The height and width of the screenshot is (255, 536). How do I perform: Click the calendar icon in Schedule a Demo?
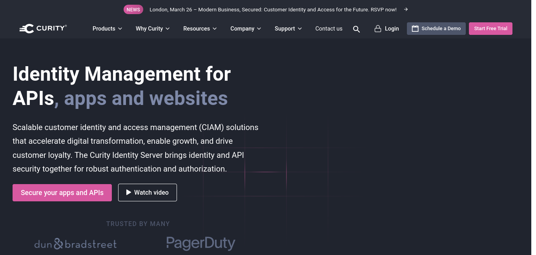click(x=415, y=29)
